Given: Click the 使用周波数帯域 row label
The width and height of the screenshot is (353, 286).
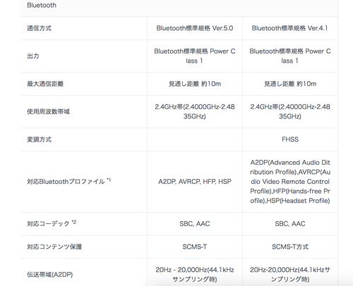Looking at the screenshot, I should click(48, 111).
